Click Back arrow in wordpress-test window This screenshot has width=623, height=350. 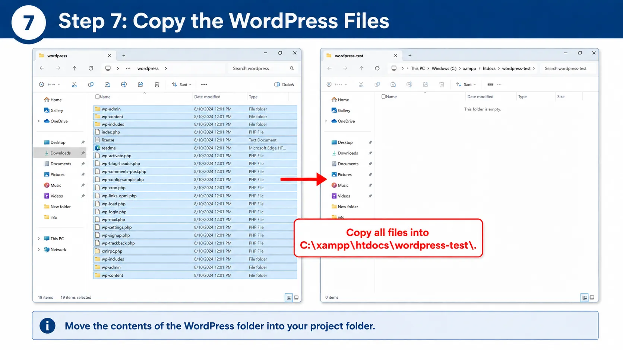tap(329, 68)
